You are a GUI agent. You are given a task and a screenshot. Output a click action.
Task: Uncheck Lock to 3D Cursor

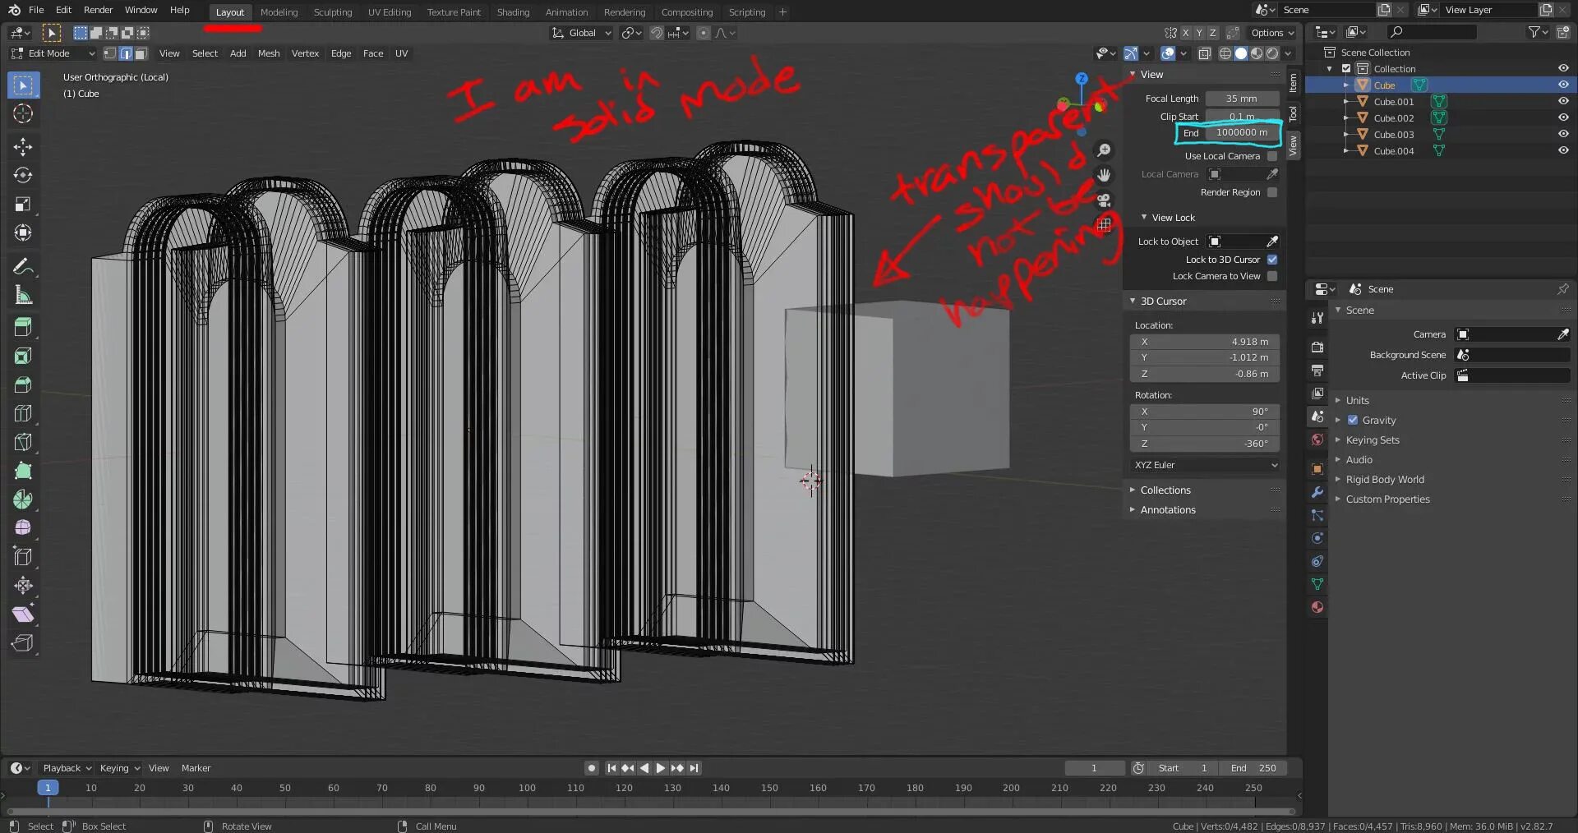1272,260
